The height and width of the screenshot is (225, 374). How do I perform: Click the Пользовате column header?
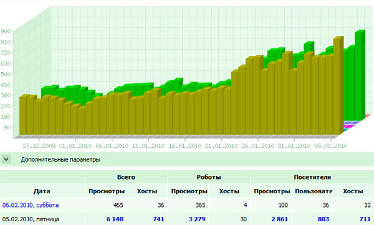[x=314, y=191]
